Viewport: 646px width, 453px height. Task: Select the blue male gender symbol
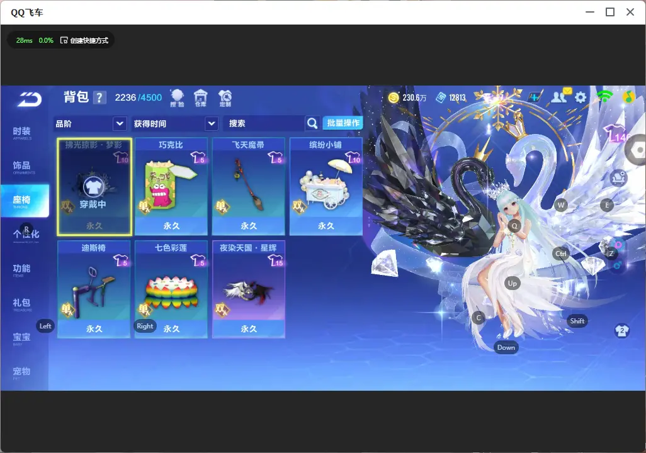point(617,265)
